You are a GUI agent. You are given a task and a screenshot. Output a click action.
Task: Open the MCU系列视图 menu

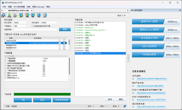pyautogui.click(x=19, y=7)
